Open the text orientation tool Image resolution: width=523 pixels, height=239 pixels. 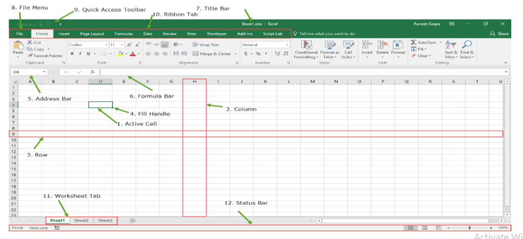(176, 44)
